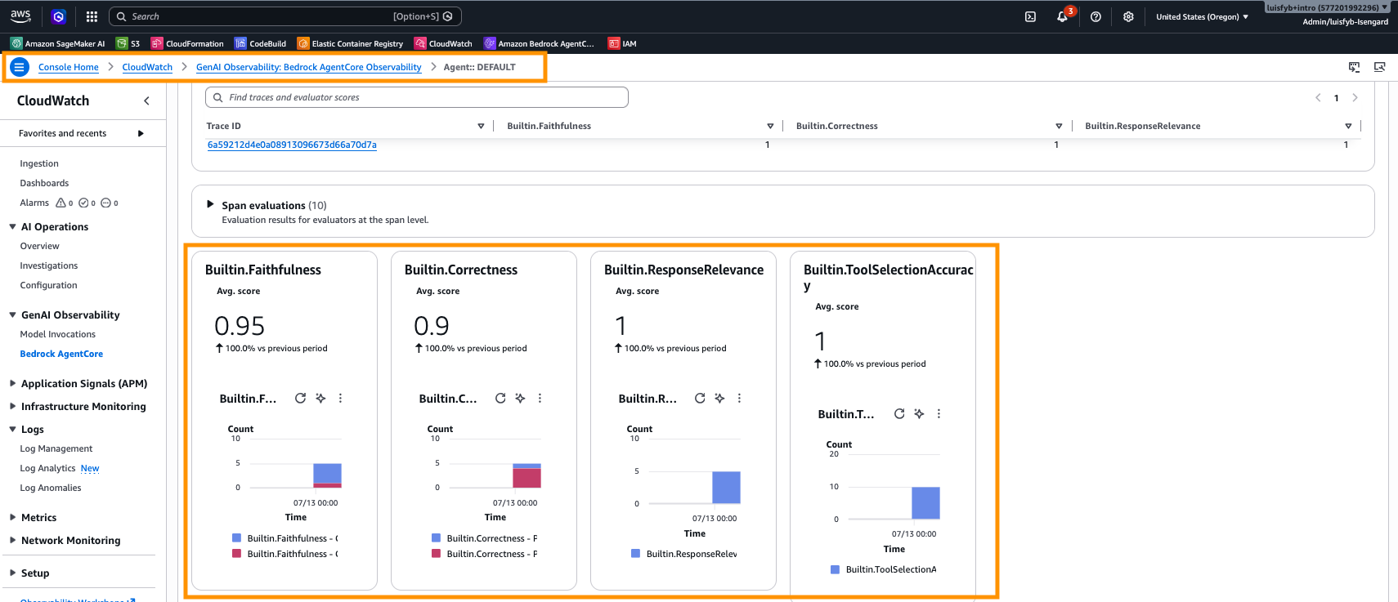Show alarms with insufficient data
The width and height of the screenshot is (1398, 602).
[x=110, y=203]
